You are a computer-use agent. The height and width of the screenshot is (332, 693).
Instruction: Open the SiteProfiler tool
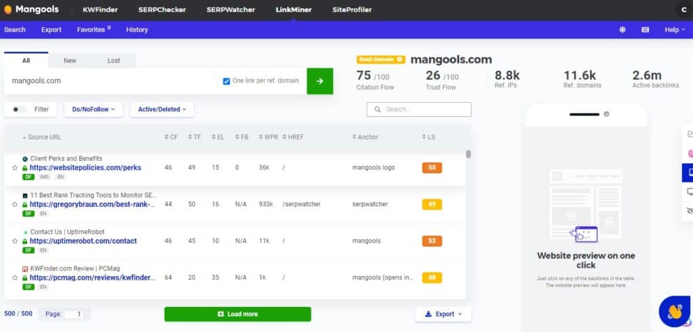(352, 9)
